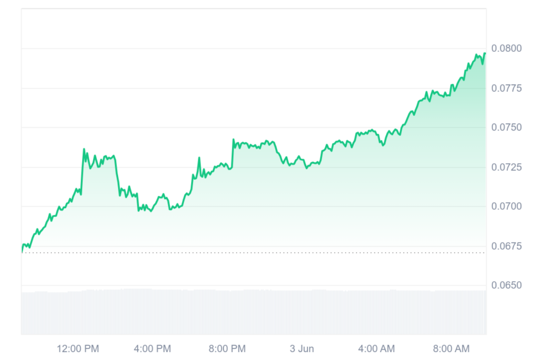
Task: Click the 0.0725 price axis label
Action: click(x=507, y=167)
